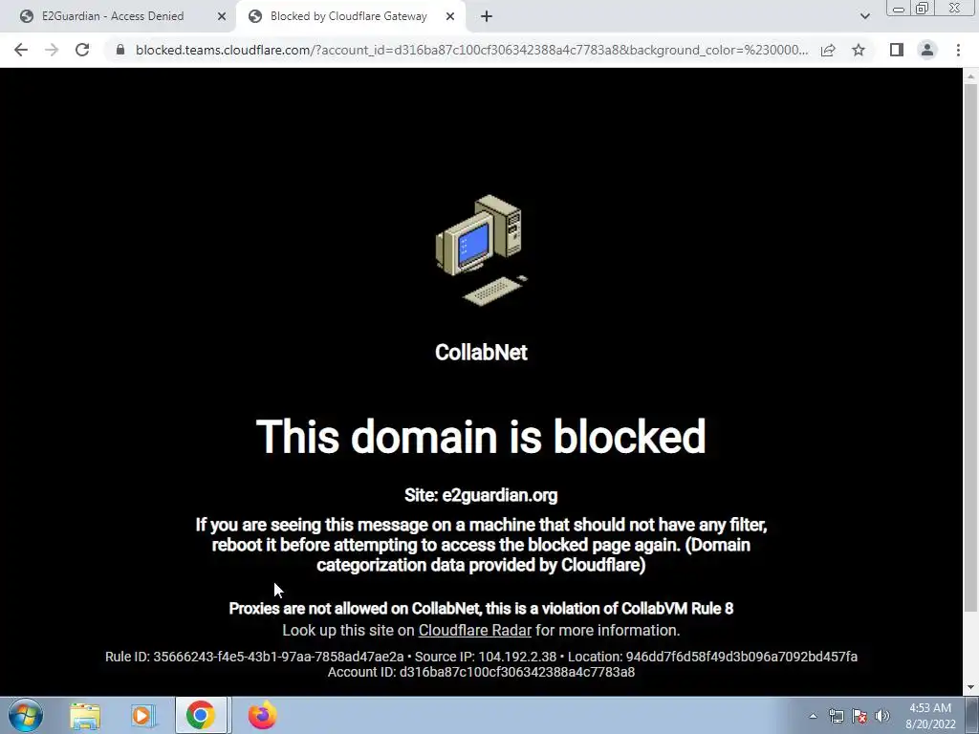979x734 pixels.
Task: Go back to the previous page
Action: point(21,50)
